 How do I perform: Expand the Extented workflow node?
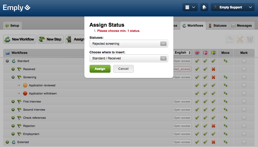tap(7, 142)
